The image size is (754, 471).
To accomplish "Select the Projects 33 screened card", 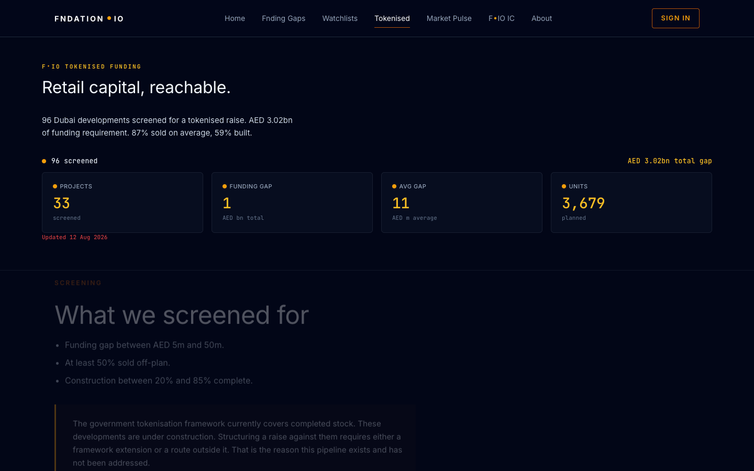I will (123, 203).
